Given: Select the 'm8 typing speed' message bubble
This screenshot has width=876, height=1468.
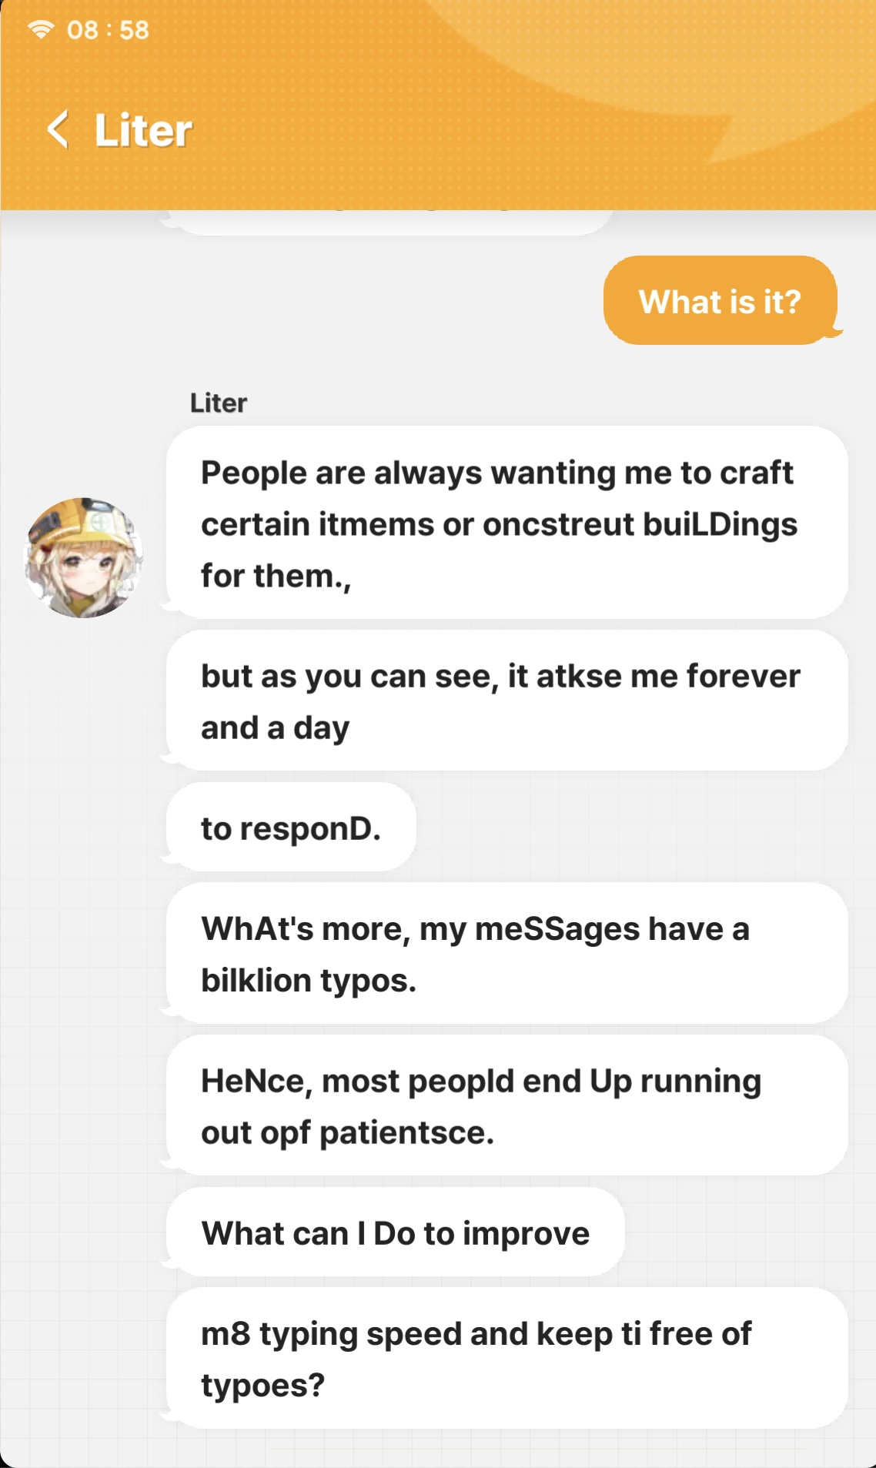Looking at the screenshot, I should click(507, 1359).
